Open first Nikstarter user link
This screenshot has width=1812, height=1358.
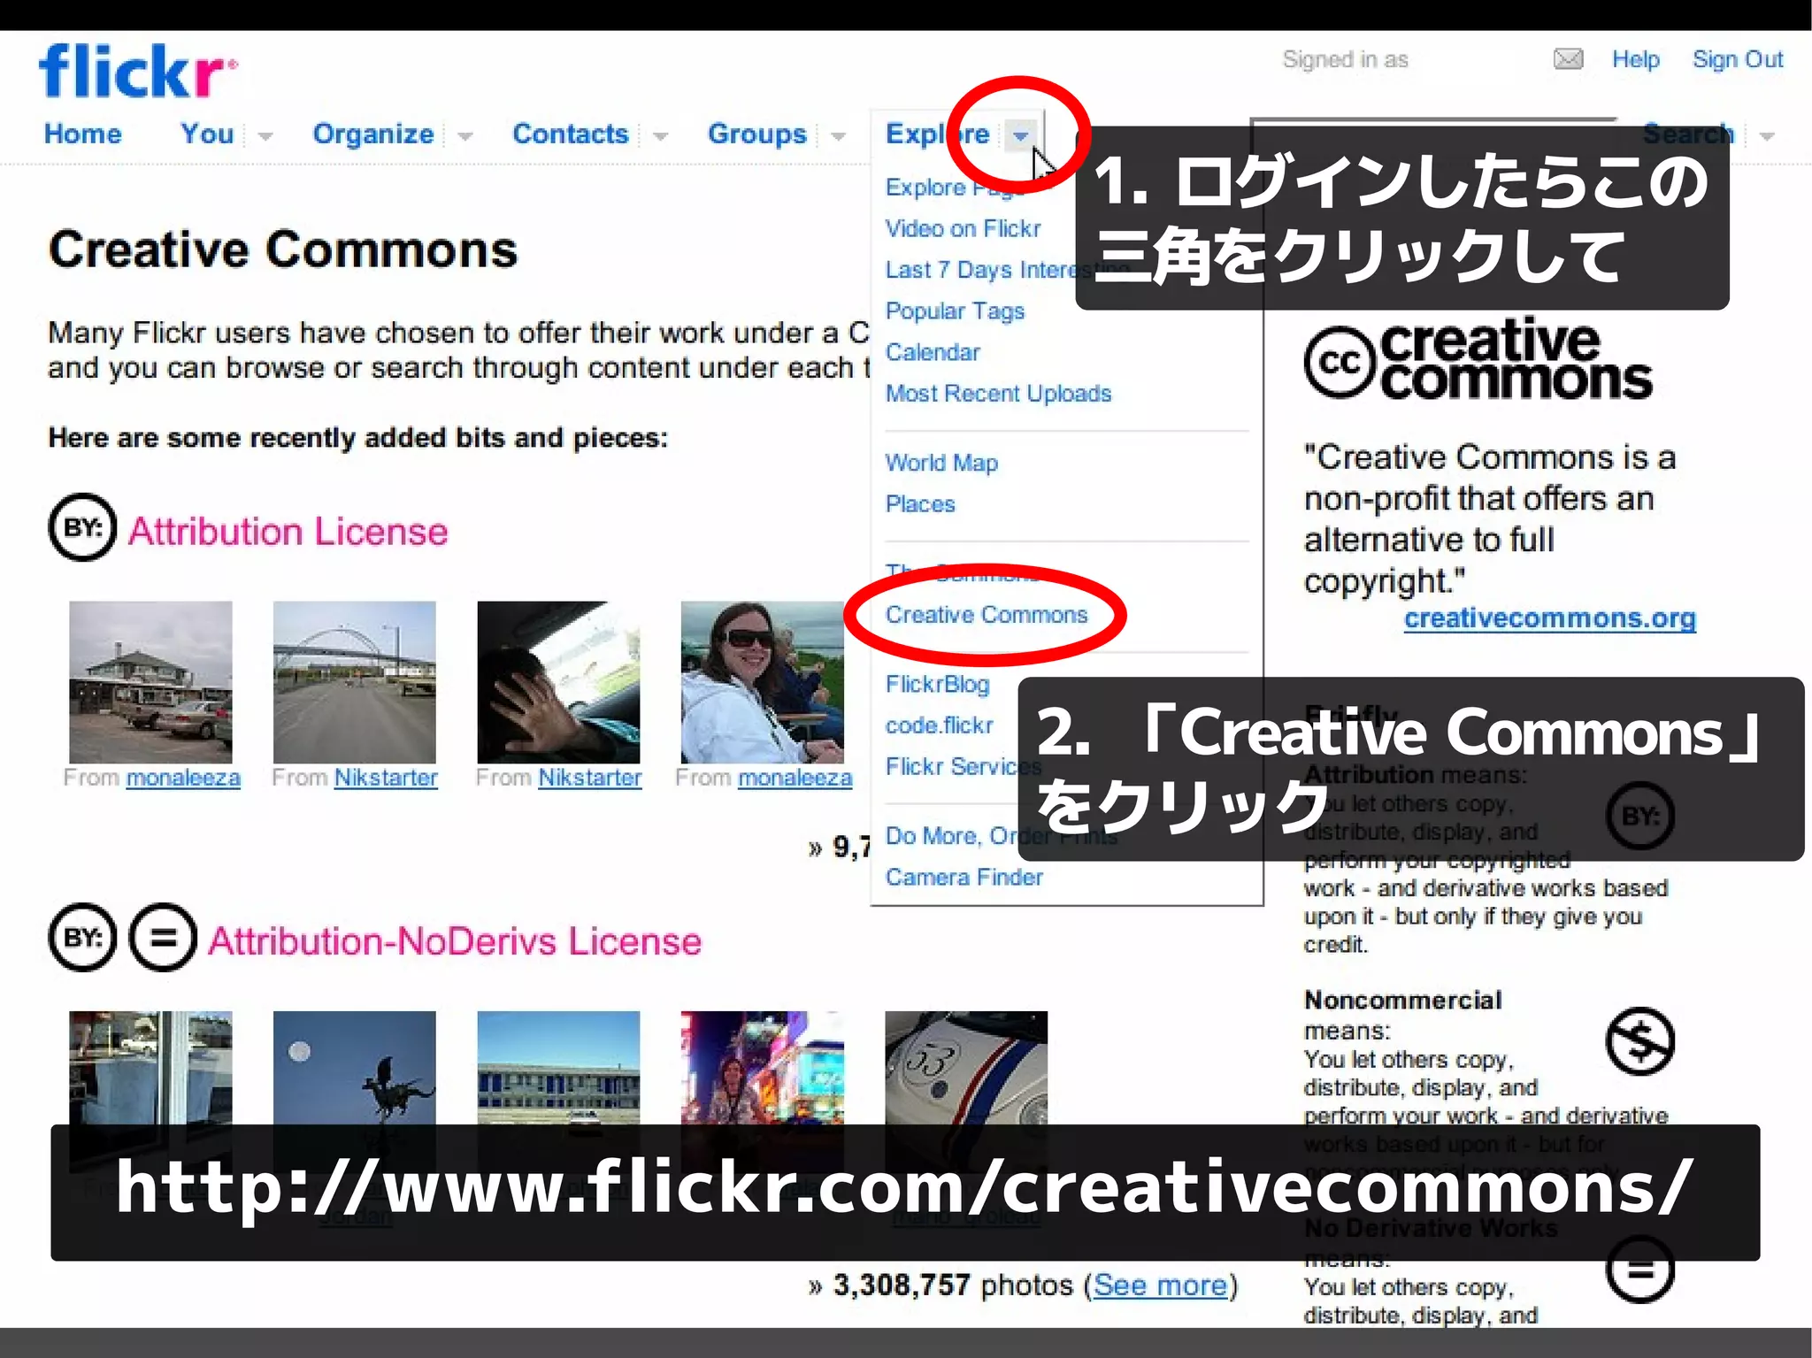point(386,778)
